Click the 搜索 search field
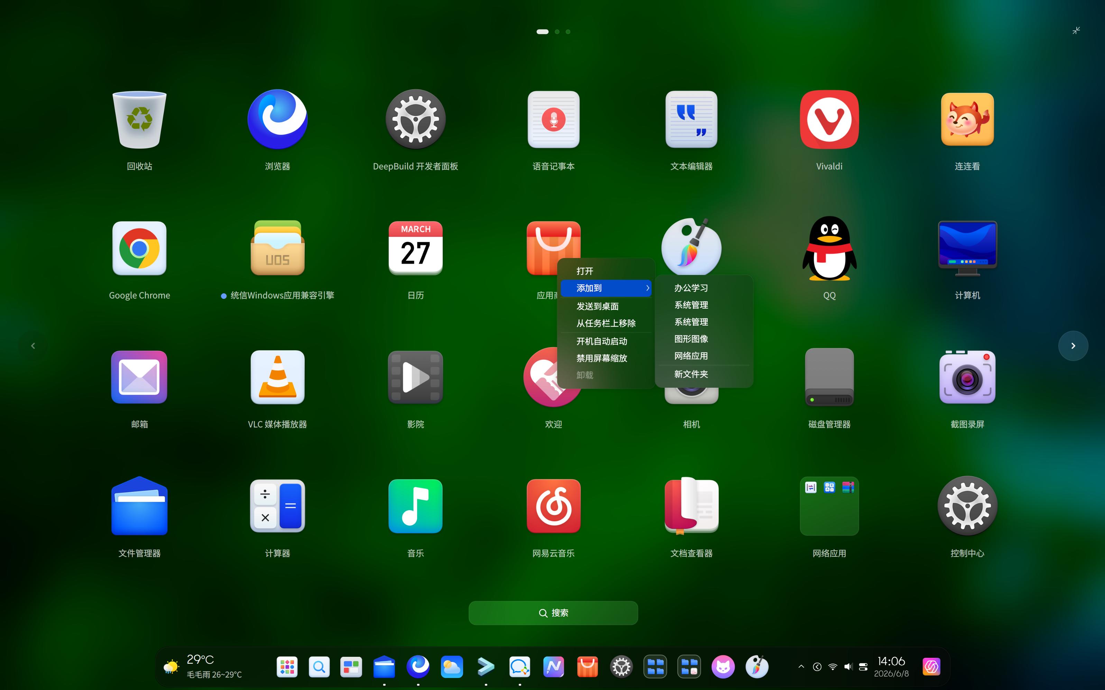Screen dimensions: 1105x690 (x=553, y=613)
